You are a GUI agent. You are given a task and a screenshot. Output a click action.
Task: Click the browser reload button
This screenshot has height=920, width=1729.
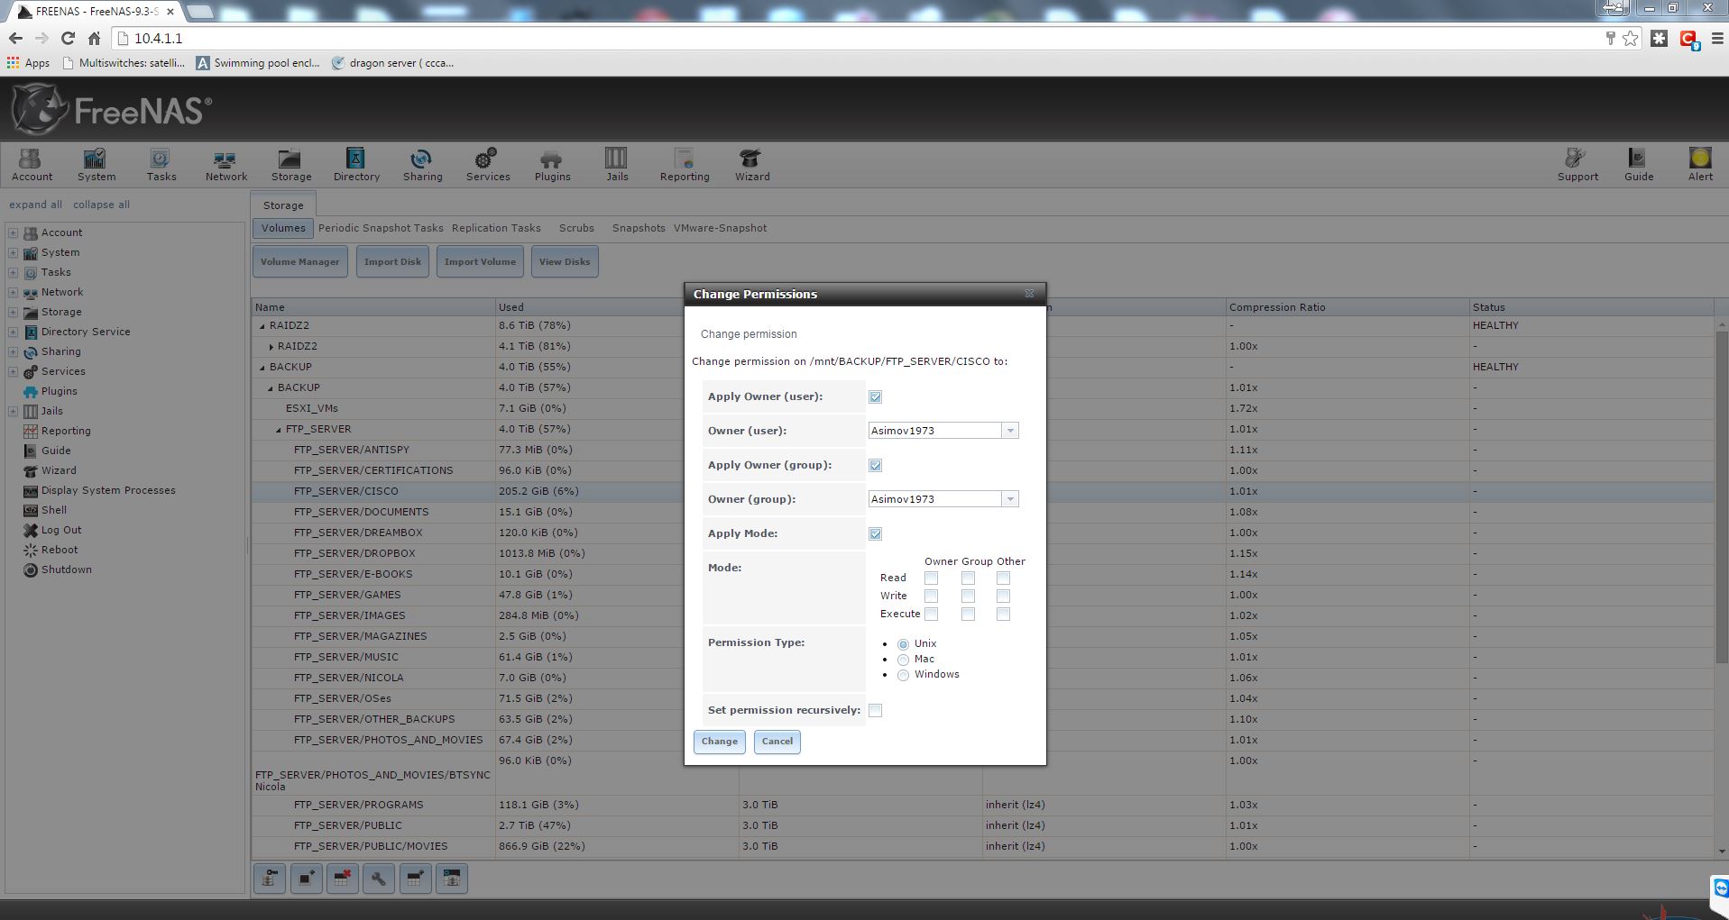[x=68, y=38]
